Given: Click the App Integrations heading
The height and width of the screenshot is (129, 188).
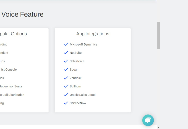Looking at the screenshot, I should click(93, 34).
